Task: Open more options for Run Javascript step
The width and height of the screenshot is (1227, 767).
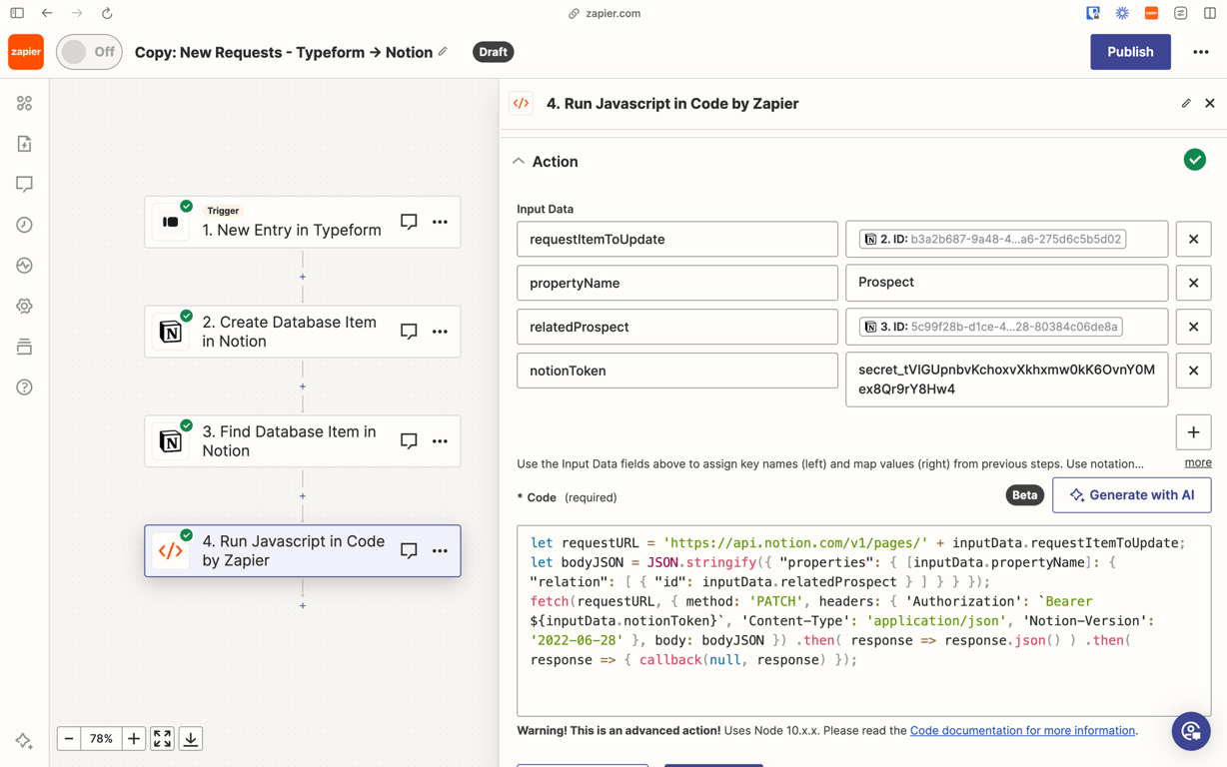Action: coord(440,551)
